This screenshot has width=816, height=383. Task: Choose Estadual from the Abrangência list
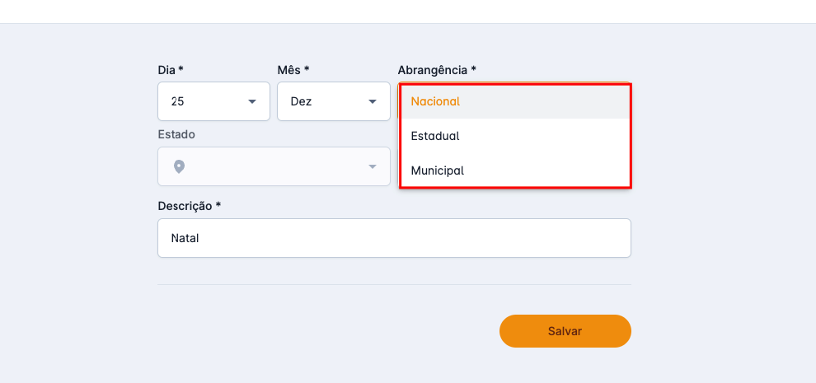click(435, 136)
